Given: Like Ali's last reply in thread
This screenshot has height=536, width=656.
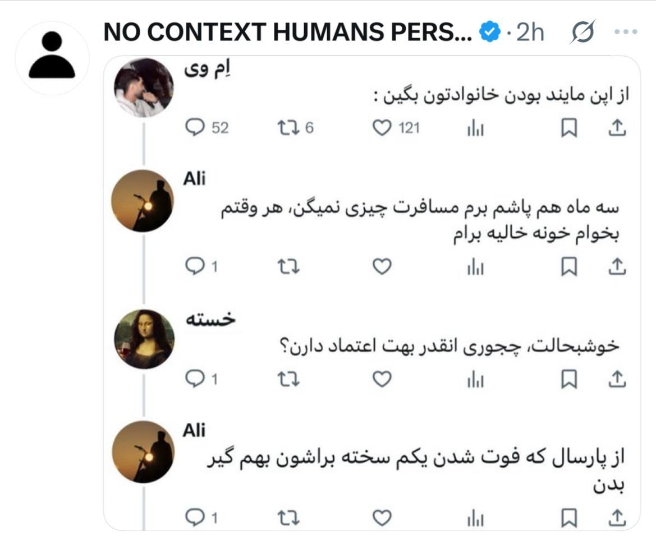Looking at the screenshot, I should 382,518.
